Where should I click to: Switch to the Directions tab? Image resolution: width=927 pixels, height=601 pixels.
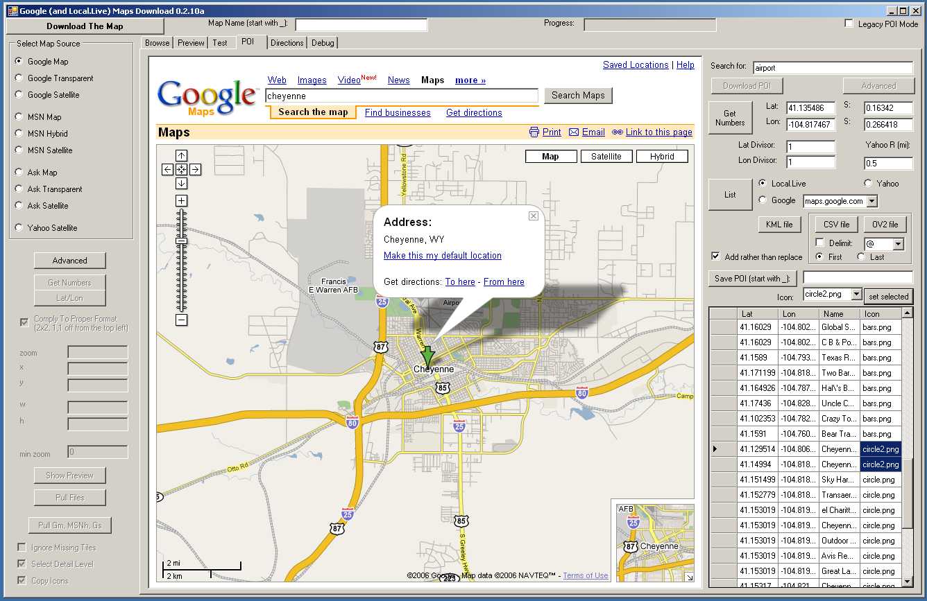[287, 43]
